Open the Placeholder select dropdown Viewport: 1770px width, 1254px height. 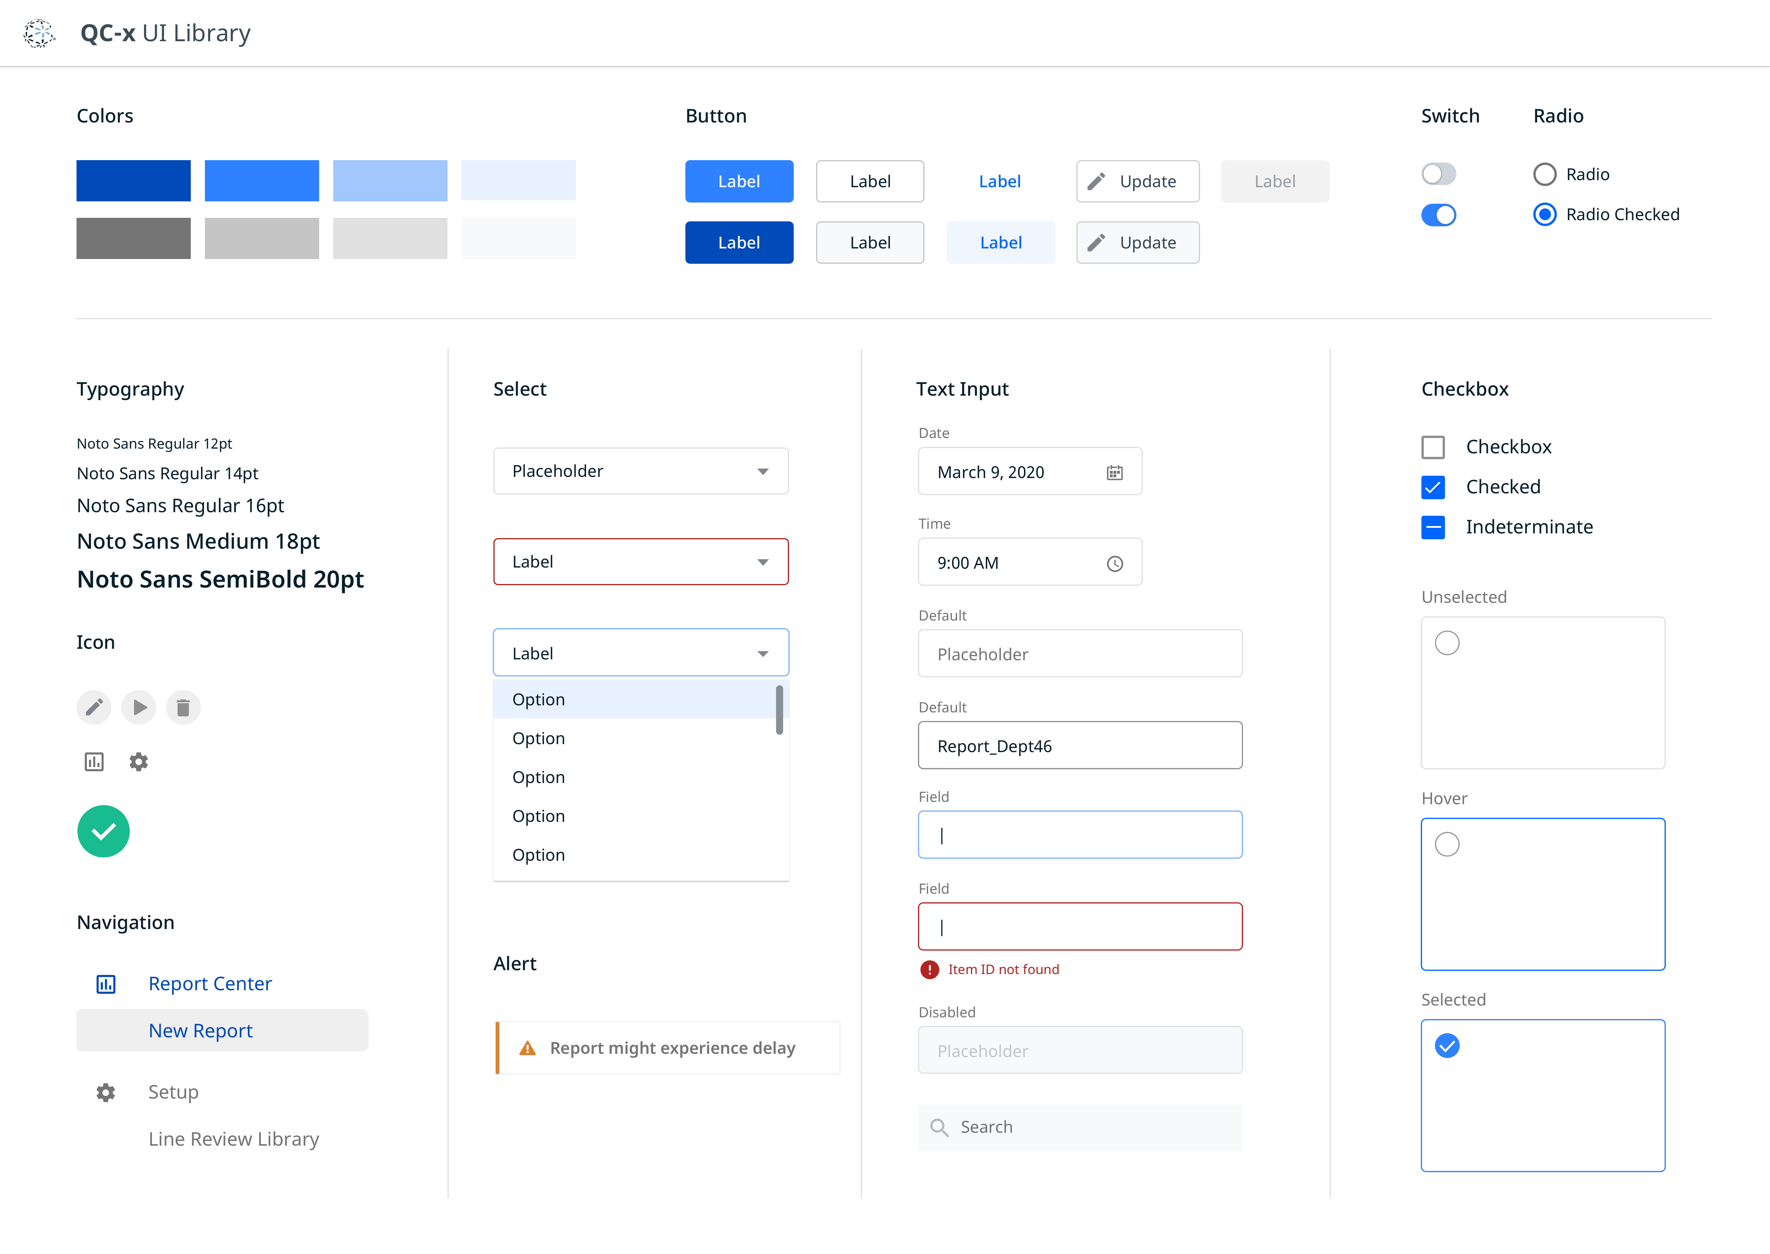coord(640,471)
